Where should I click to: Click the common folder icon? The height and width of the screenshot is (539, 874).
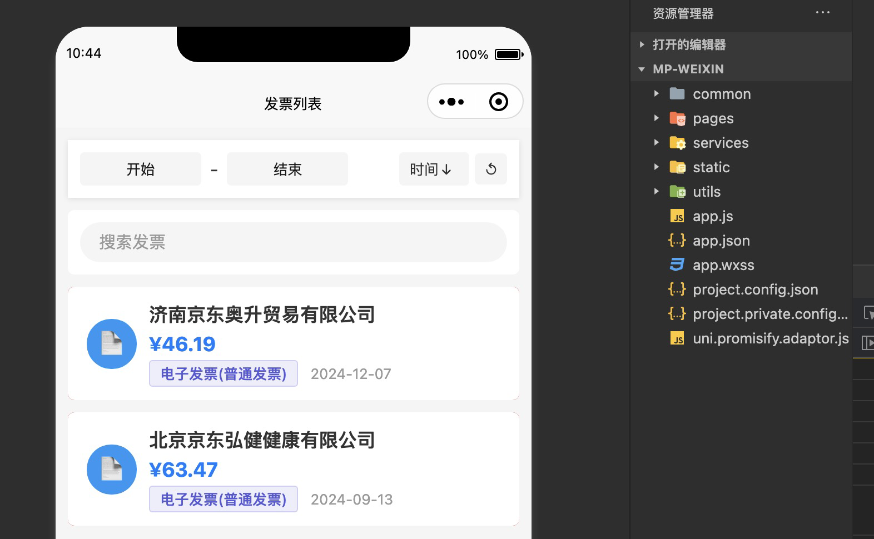point(677,93)
